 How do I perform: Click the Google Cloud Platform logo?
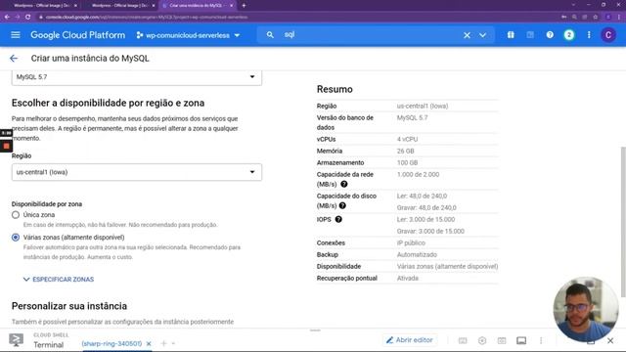pyautogui.click(x=78, y=35)
